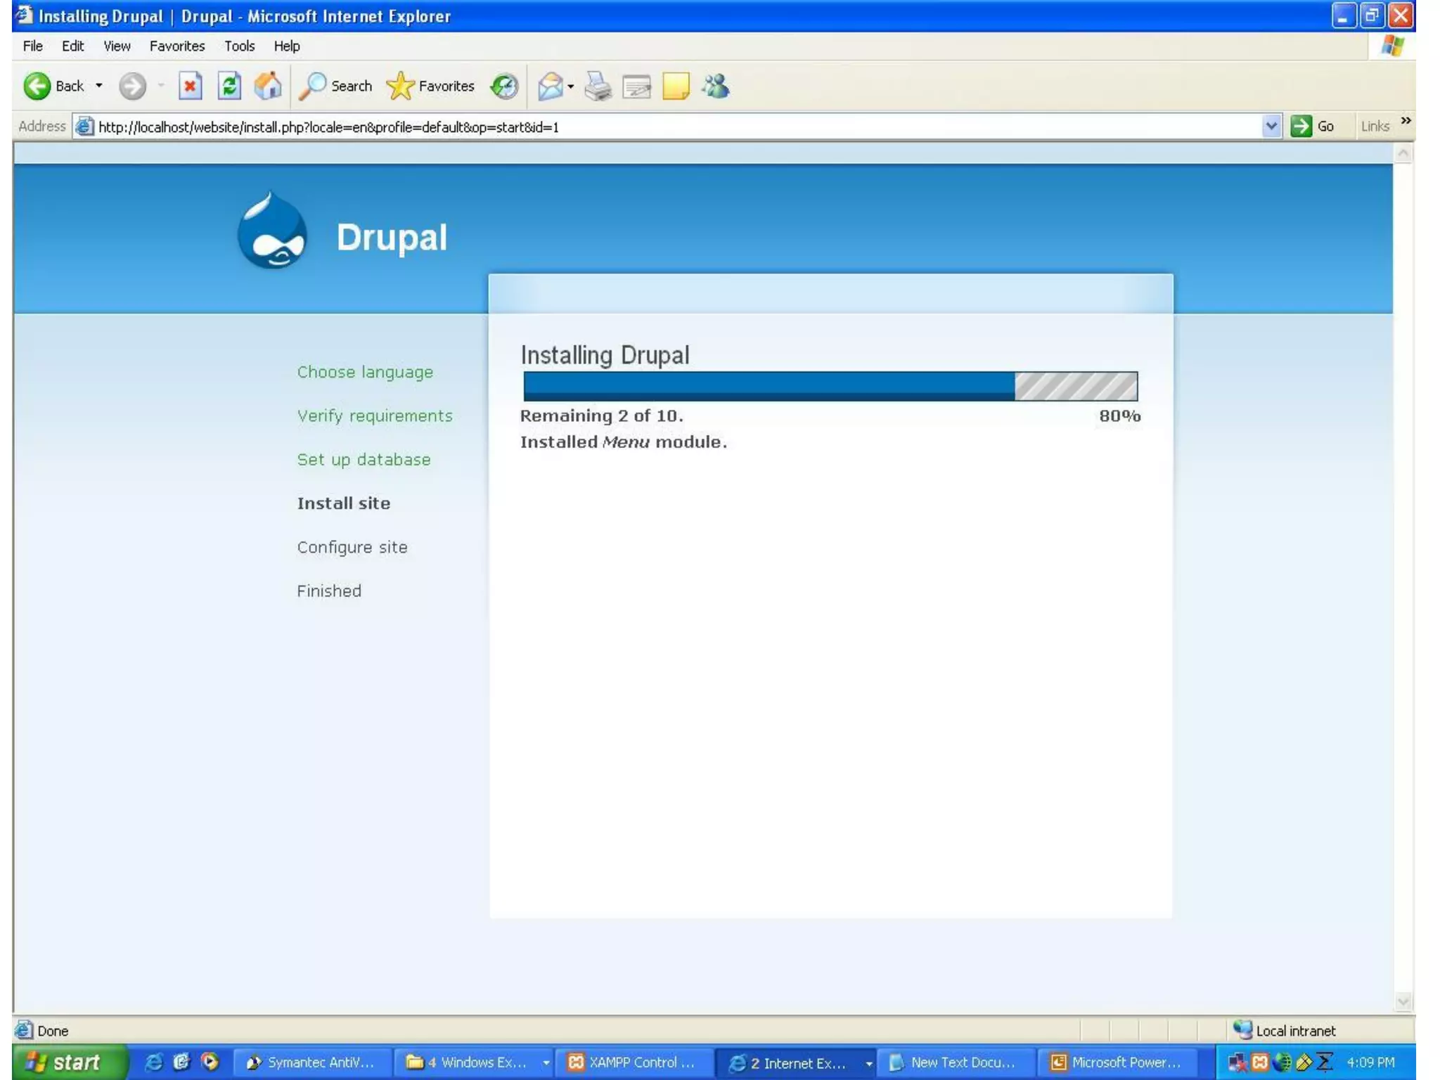Click inside the address URL field
Screen dimensions: 1440x1080
pos(633,127)
